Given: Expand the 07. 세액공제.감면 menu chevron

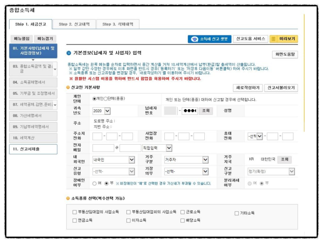Looking at the screenshot, I should click(55, 105).
